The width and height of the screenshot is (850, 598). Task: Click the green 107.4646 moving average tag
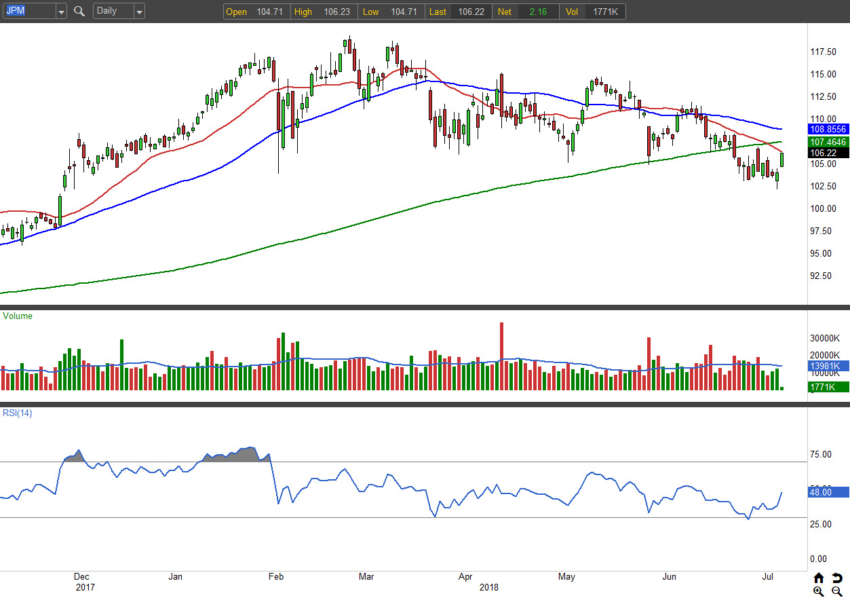[828, 142]
